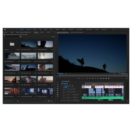
Task: Click the Lift button
Action: pyautogui.click(x=101, y=78)
